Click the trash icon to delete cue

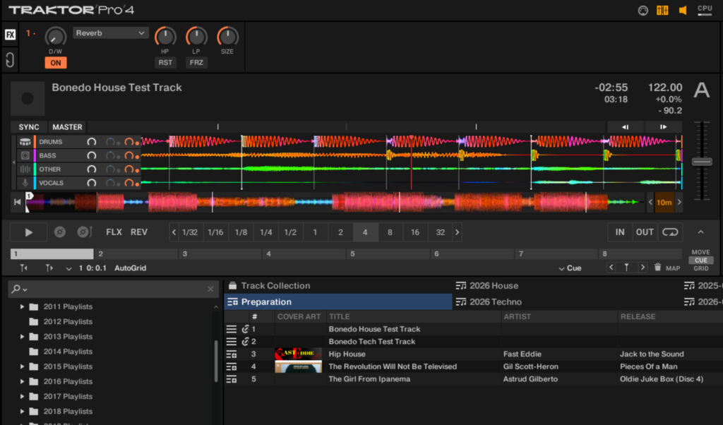coord(657,268)
